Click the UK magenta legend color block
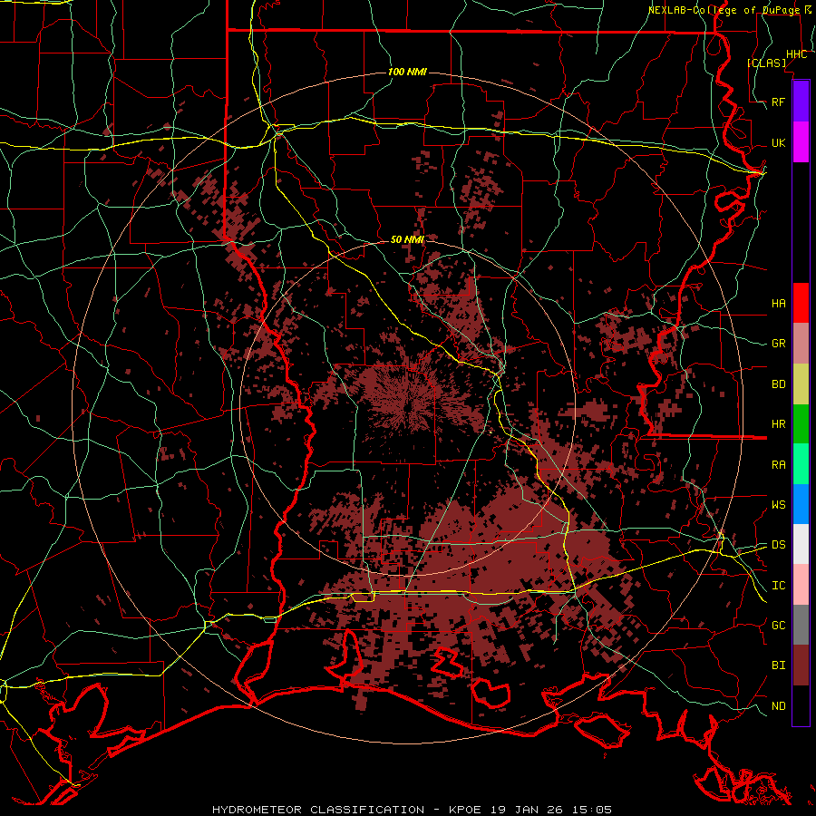The height and width of the screenshot is (816, 816). pos(801,142)
